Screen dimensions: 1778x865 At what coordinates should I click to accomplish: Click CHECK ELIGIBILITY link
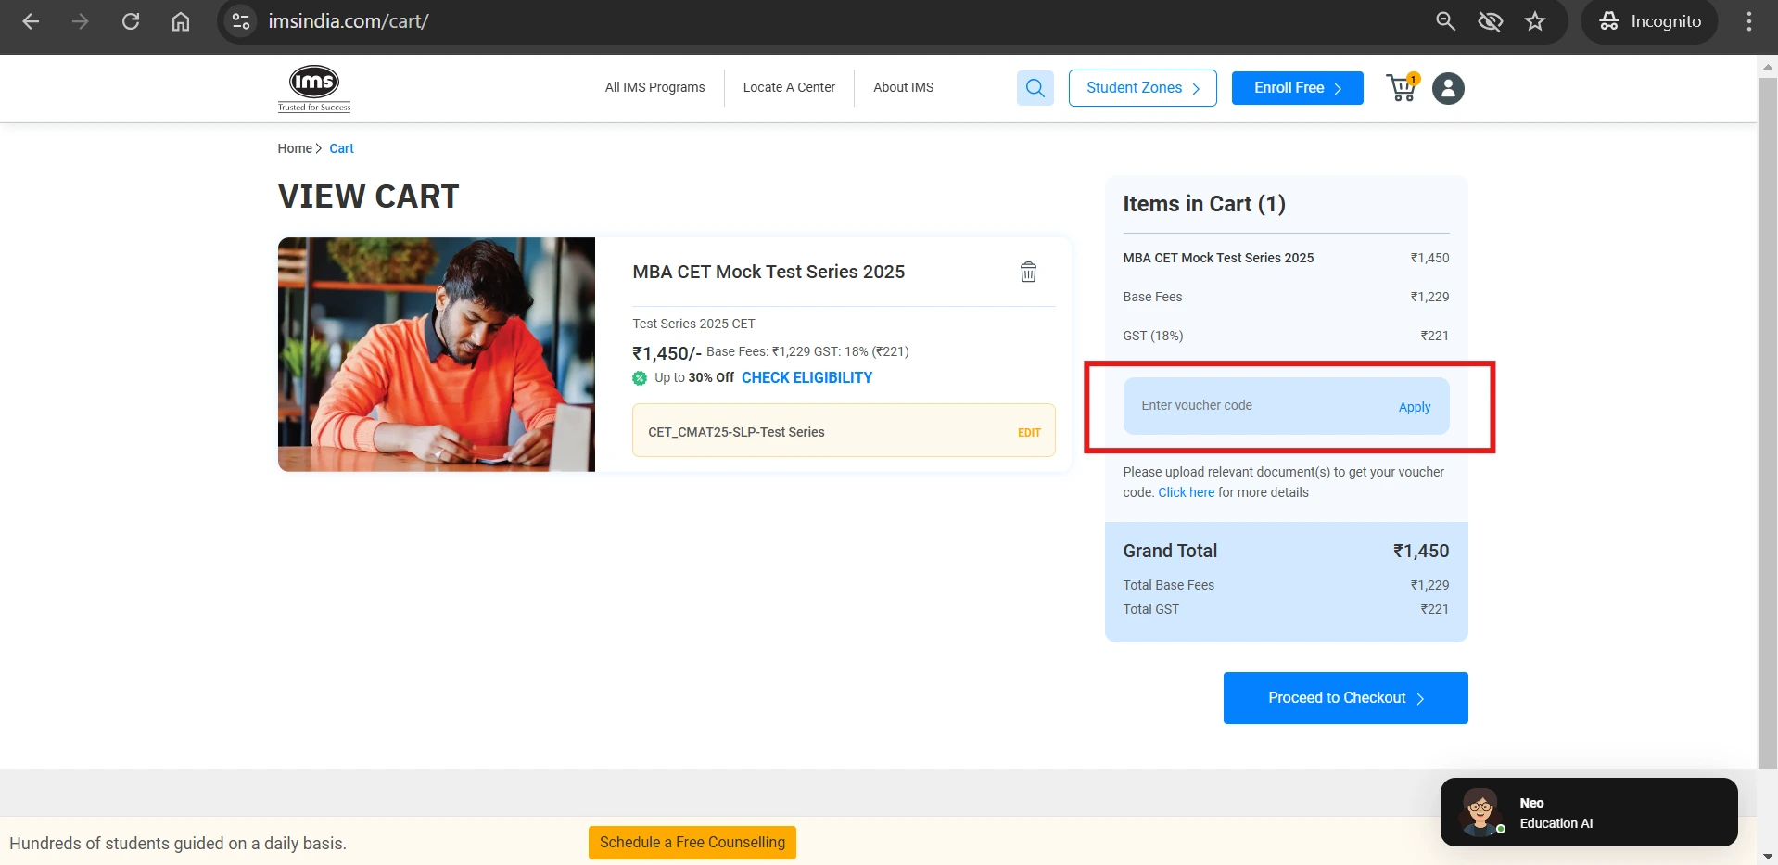806,377
